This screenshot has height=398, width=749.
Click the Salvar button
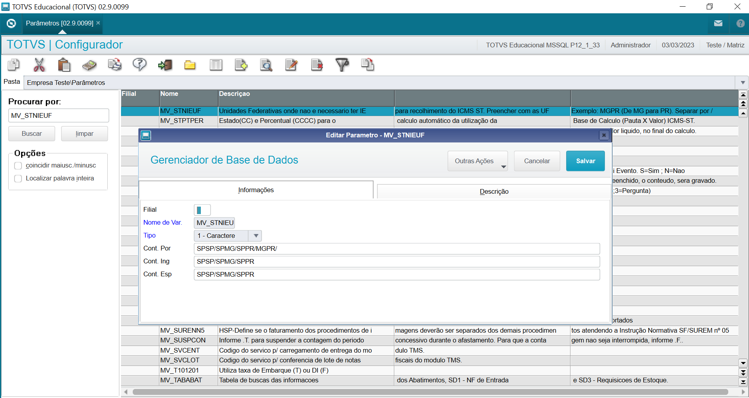(585, 161)
